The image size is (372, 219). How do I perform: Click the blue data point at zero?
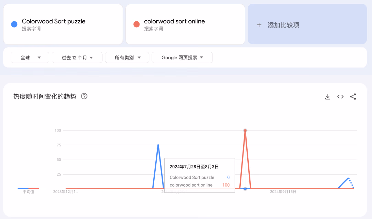pos(245,189)
